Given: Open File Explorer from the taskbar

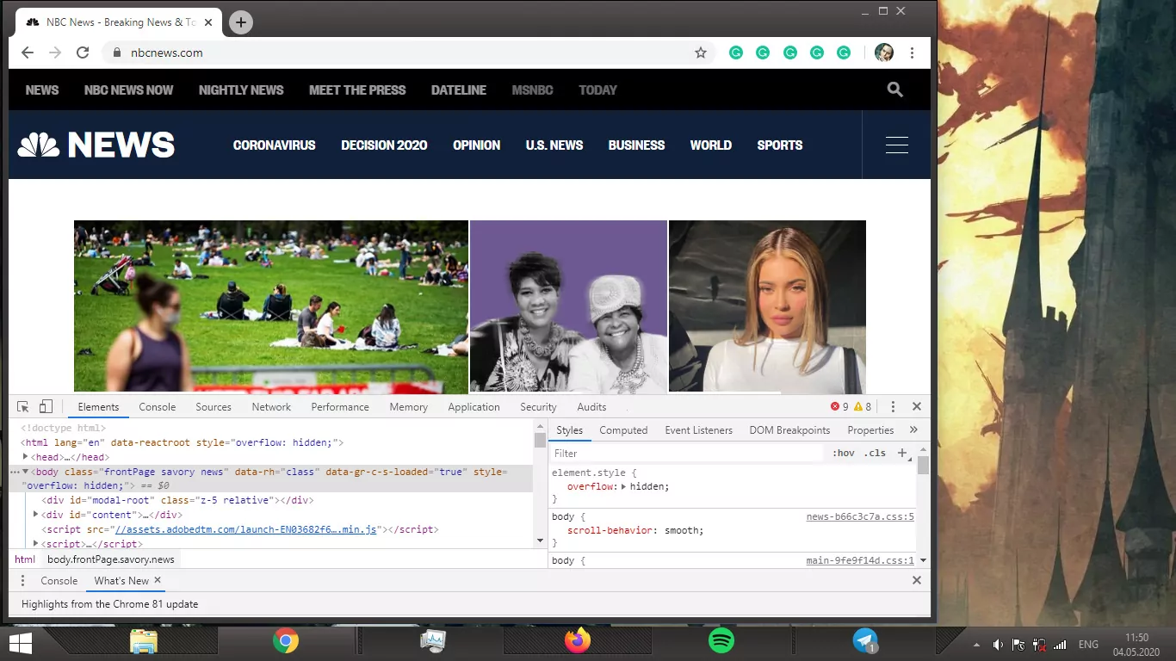Looking at the screenshot, I should pyautogui.click(x=143, y=641).
